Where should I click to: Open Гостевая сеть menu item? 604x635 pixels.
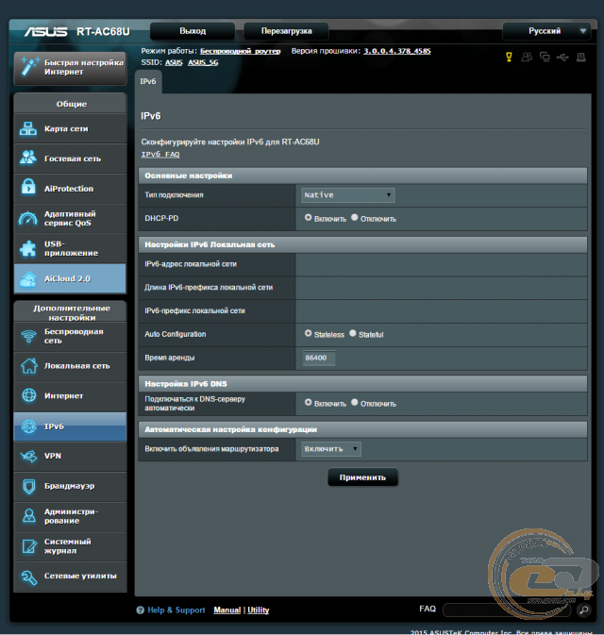[70, 159]
